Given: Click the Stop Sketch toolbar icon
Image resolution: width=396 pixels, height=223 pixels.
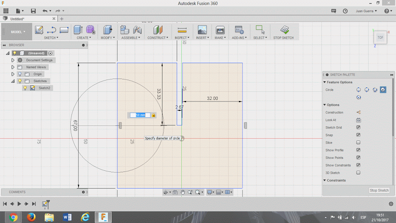Looking at the screenshot, I should [285, 30].
